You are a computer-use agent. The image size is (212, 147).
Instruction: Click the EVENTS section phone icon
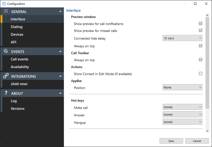(x=6, y=51)
